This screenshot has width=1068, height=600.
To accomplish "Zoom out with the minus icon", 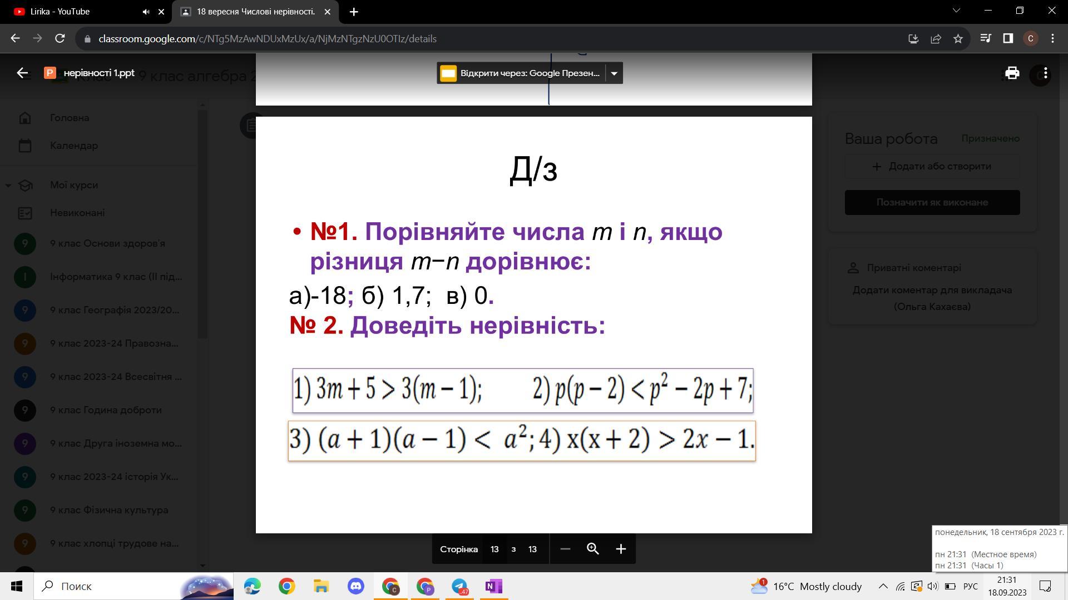I will tap(565, 549).
